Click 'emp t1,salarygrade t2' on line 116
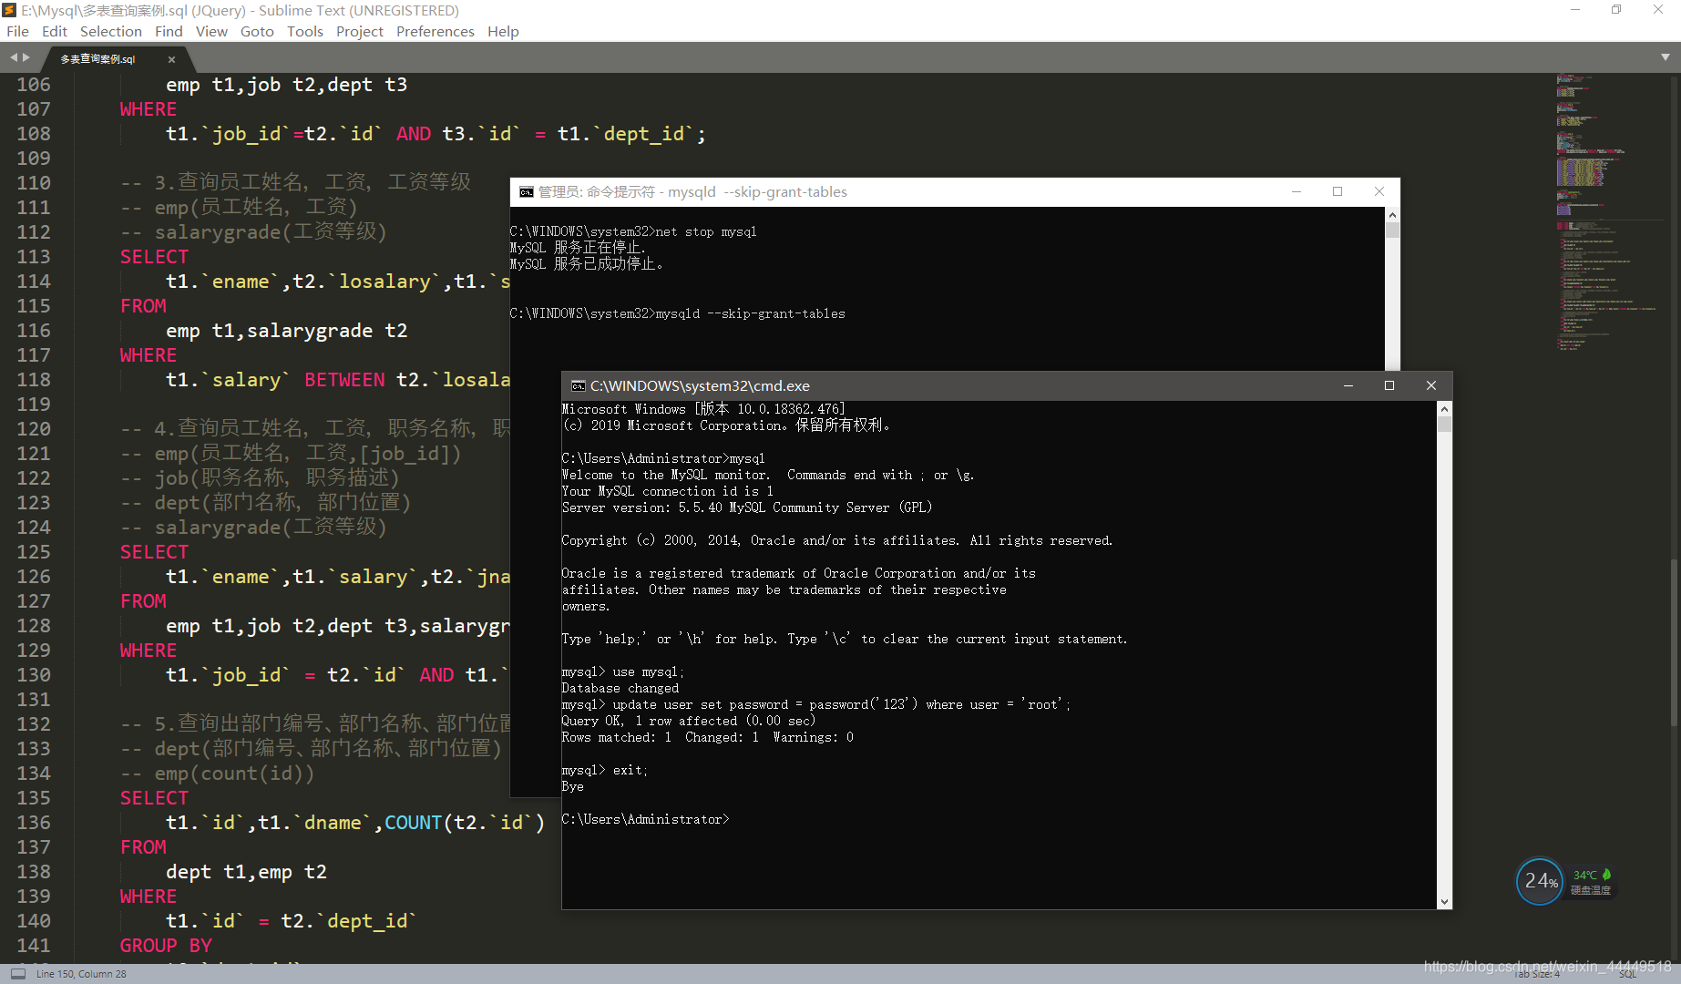 tap(286, 331)
